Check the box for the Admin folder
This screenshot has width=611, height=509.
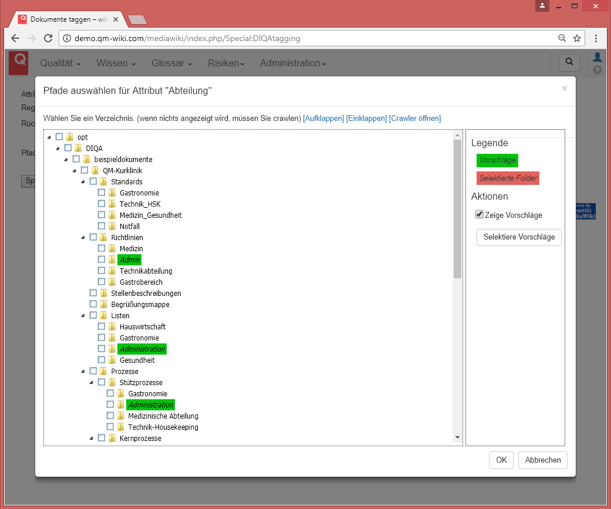click(x=102, y=259)
